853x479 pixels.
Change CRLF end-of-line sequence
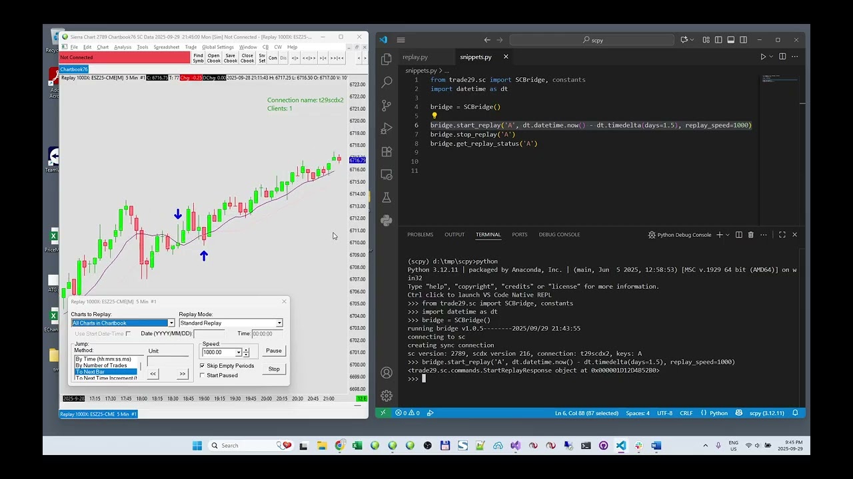click(x=686, y=413)
